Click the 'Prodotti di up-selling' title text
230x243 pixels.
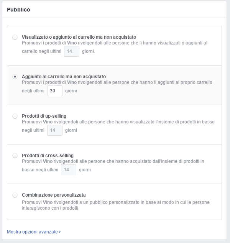tap(44, 116)
